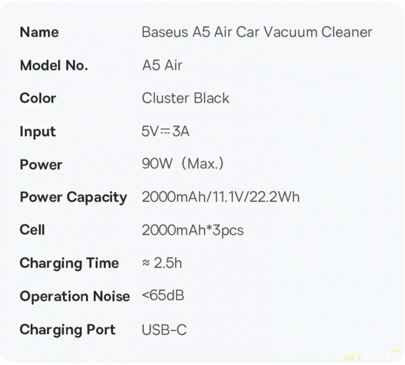
Task: Click the 'Name' row label
Action: coord(39,32)
